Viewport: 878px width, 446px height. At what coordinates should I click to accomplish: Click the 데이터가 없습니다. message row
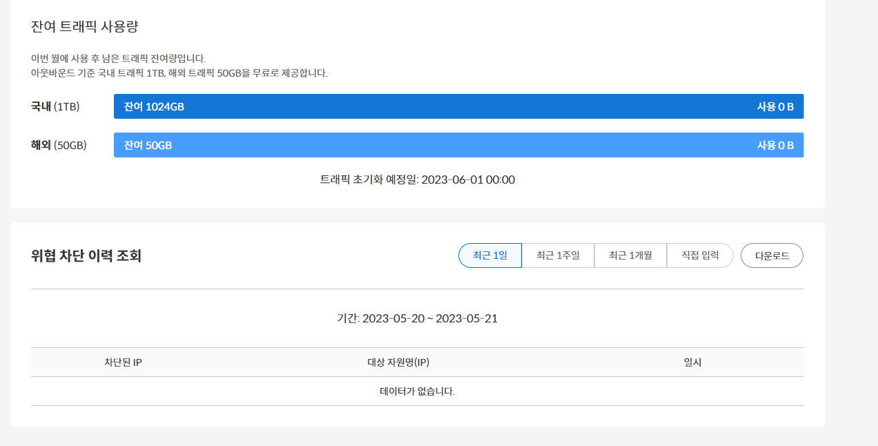pos(418,391)
